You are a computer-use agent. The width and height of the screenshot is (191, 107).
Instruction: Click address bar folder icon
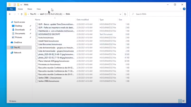point(26,14)
